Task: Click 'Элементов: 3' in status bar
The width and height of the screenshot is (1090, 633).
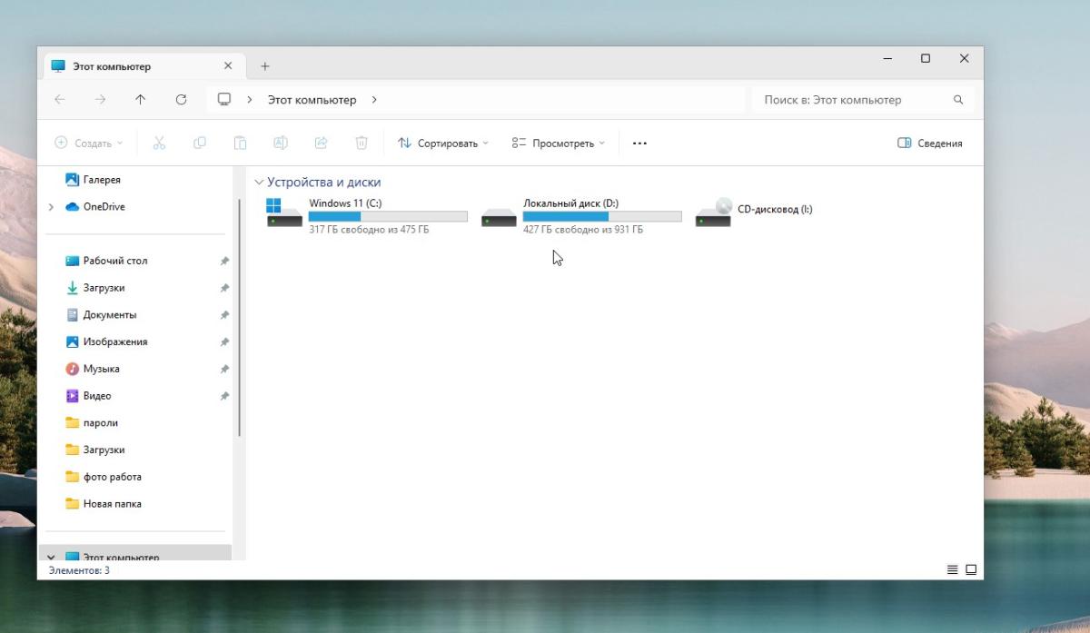Action: coord(79,570)
